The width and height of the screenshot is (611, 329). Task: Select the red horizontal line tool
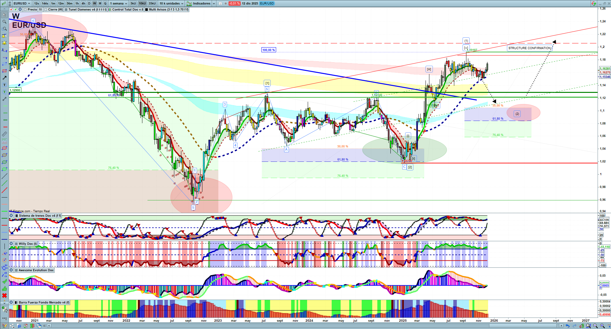(4, 225)
